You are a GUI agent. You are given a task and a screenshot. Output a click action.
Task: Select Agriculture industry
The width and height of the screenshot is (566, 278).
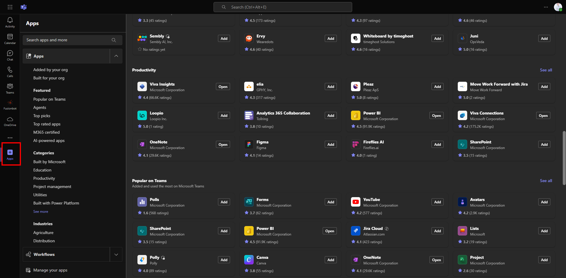click(43, 233)
